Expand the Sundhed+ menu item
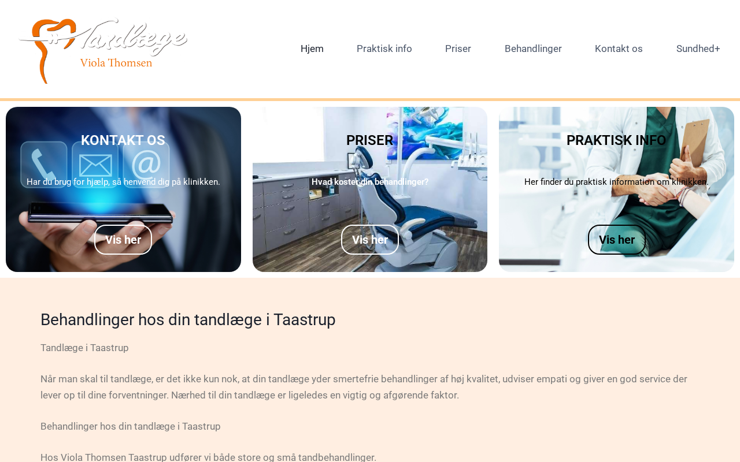This screenshot has height=462, width=740. point(698,49)
